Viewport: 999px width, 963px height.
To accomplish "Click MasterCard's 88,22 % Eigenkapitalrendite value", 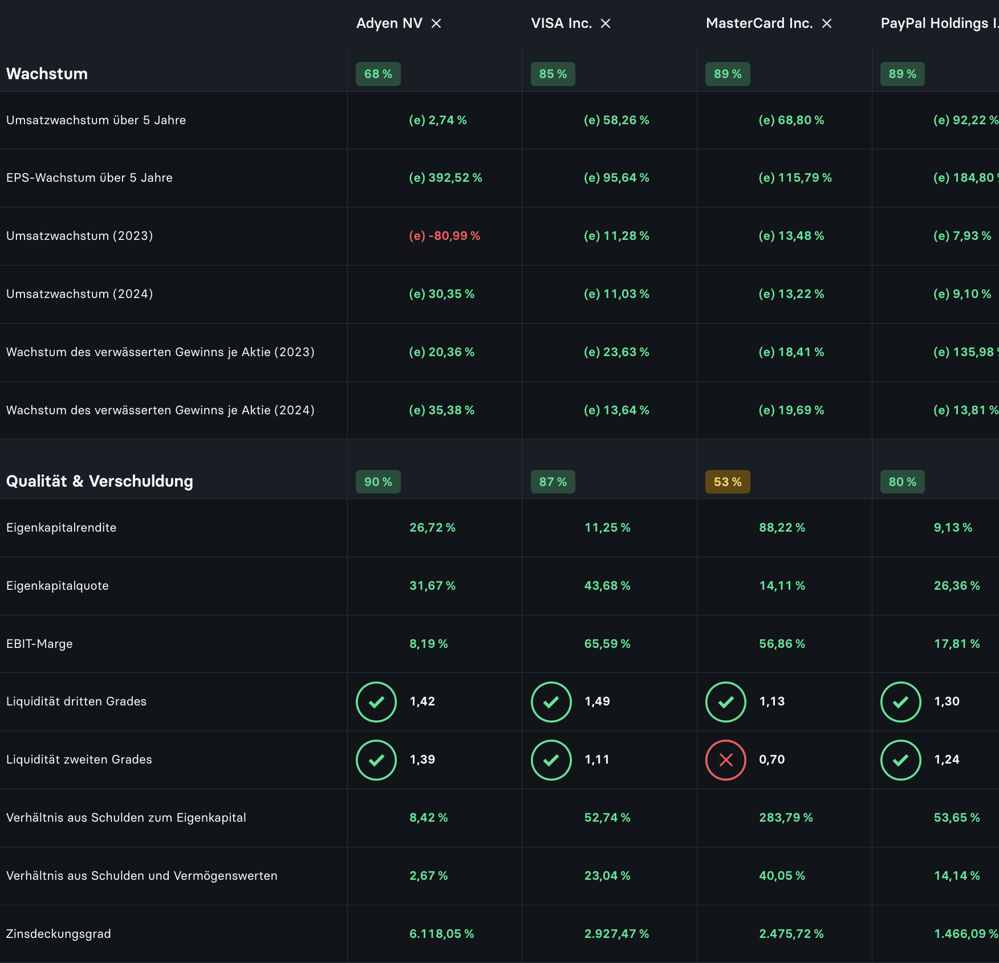I will [x=782, y=528].
